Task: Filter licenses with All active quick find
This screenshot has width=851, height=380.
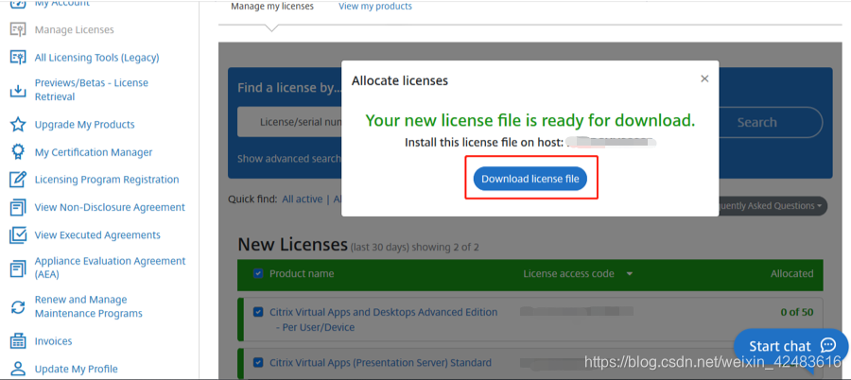Action: 303,199
